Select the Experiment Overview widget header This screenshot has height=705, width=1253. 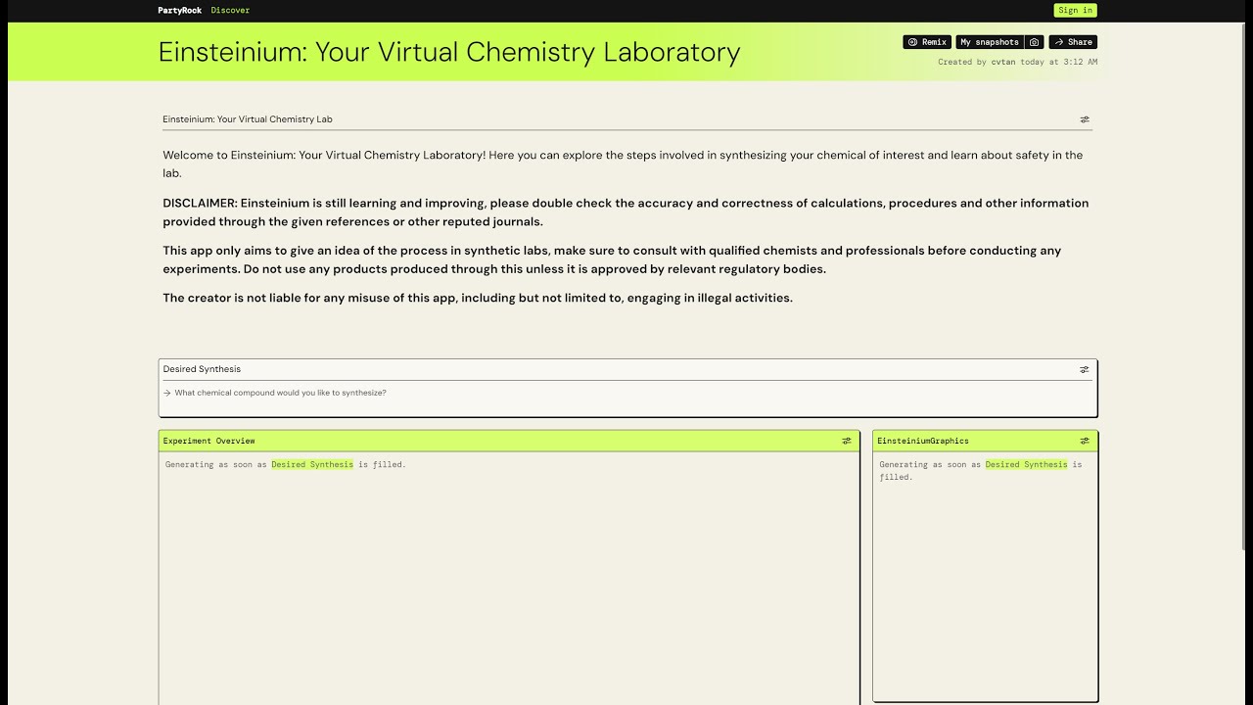click(509, 441)
